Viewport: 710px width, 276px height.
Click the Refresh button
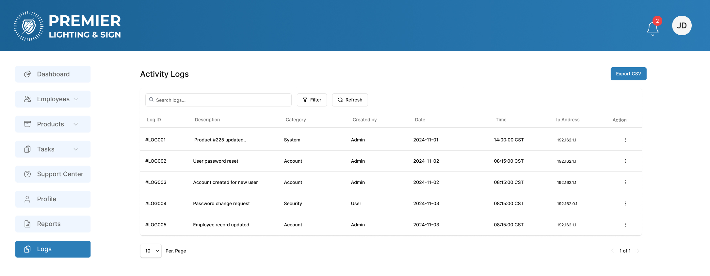(350, 100)
